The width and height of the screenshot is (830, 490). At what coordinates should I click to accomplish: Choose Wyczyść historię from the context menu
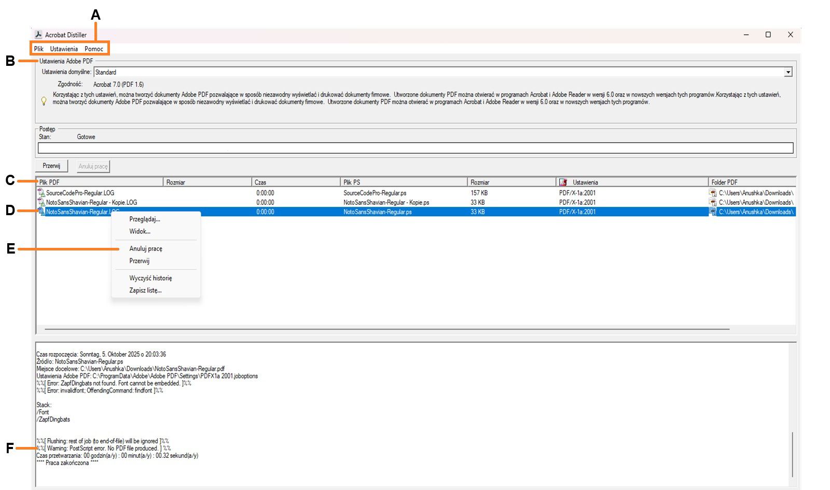pos(156,278)
